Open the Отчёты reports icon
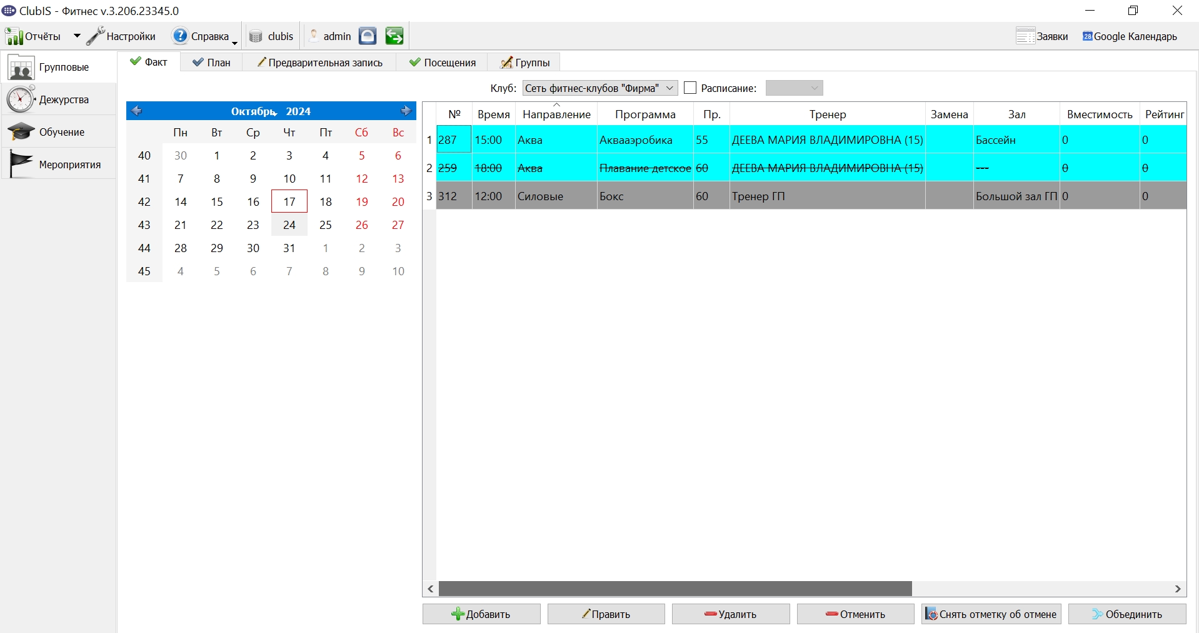The width and height of the screenshot is (1199, 633). point(14,36)
